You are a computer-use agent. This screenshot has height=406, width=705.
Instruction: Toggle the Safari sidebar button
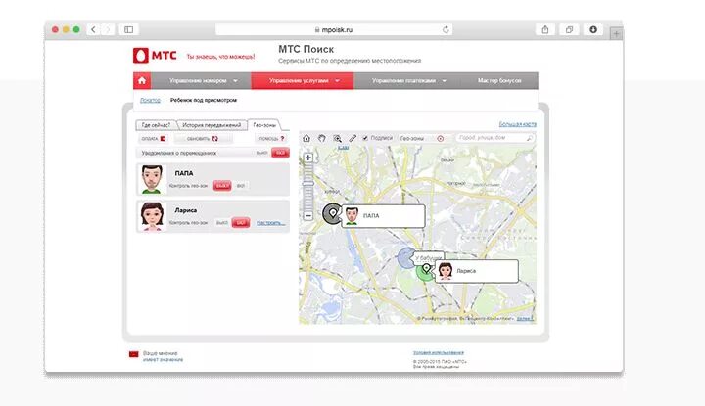128,29
